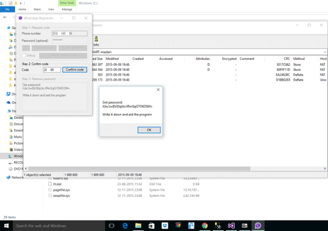This screenshot has width=328, height=231.
Task: Launch Google Chrome from taskbar
Action: click(x=204, y=226)
